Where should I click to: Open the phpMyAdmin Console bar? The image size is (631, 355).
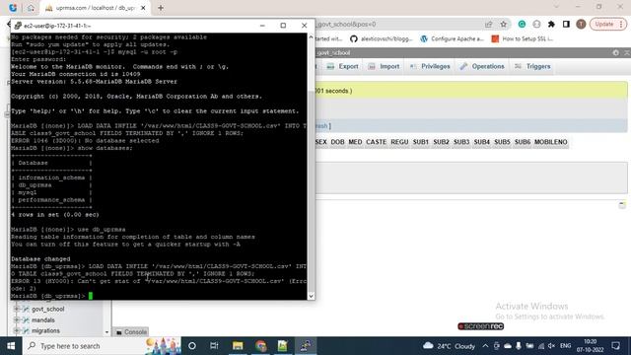point(131,332)
